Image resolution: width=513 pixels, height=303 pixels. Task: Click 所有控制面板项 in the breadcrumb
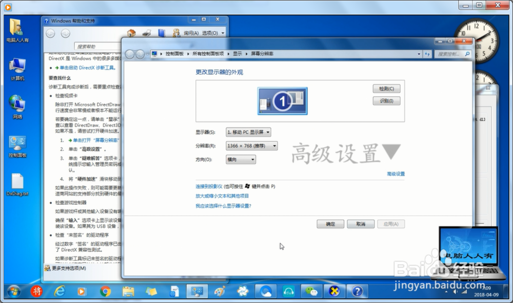pyautogui.click(x=208, y=54)
